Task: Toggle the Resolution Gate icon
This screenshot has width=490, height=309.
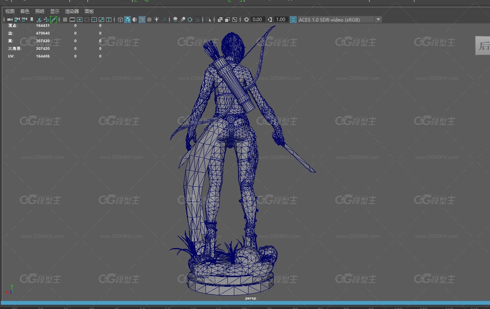Action: coord(80,20)
